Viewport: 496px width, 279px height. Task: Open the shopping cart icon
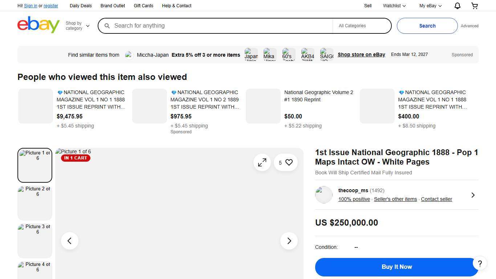[x=475, y=6]
